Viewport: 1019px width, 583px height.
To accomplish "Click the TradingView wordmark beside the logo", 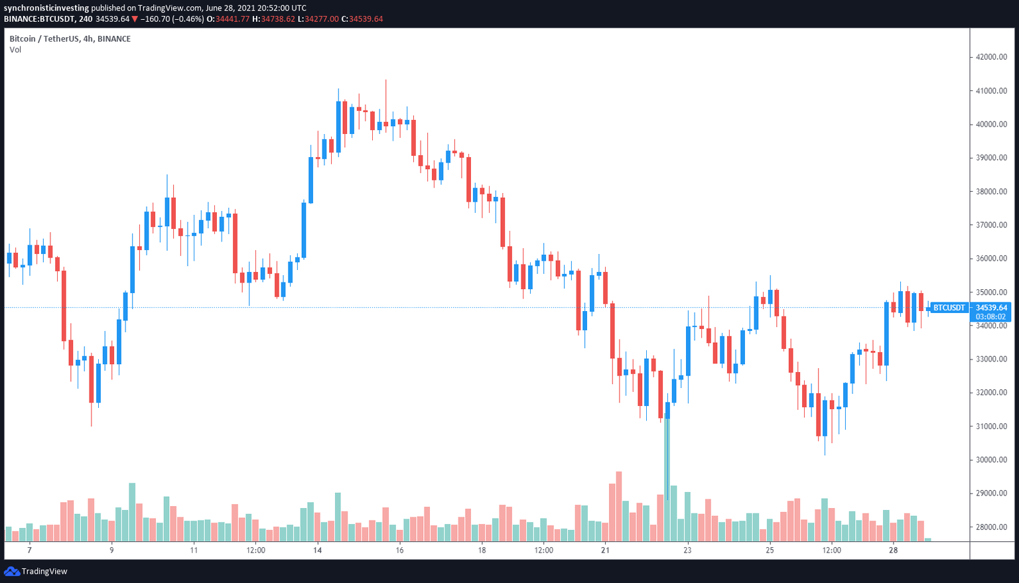I will pyautogui.click(x=44, y=571).
